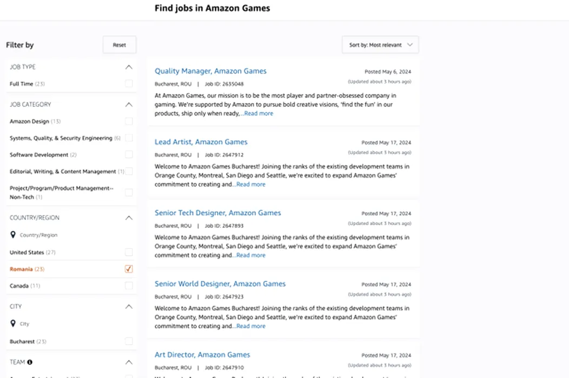This screenshot has width=569, height=378.
Task: Click Job ID: 2647910 text
Action: (x=224, y=368)
